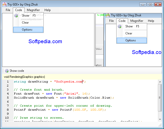Click the code editor scroll down arrow
This screenshot has width=164, height=129.
160,119
